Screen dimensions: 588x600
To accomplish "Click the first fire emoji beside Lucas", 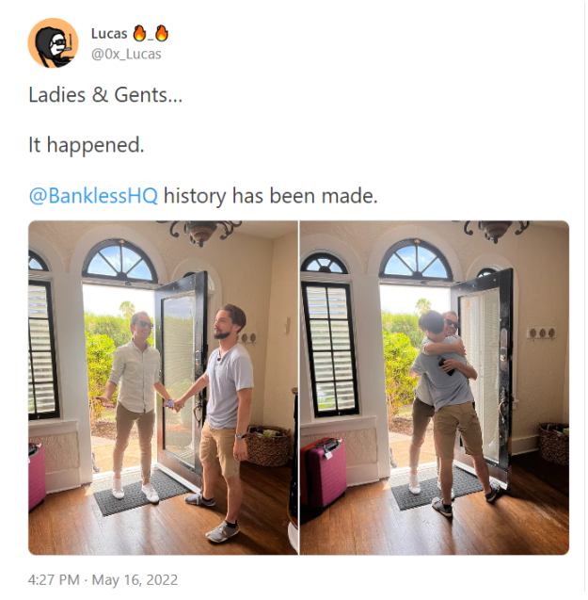I will click(x=139, y=33).
